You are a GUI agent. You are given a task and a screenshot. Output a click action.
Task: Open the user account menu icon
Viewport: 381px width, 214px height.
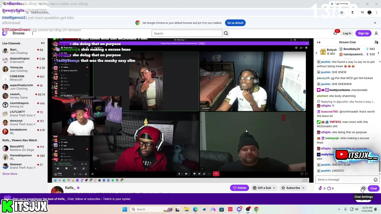click(376, 33)
